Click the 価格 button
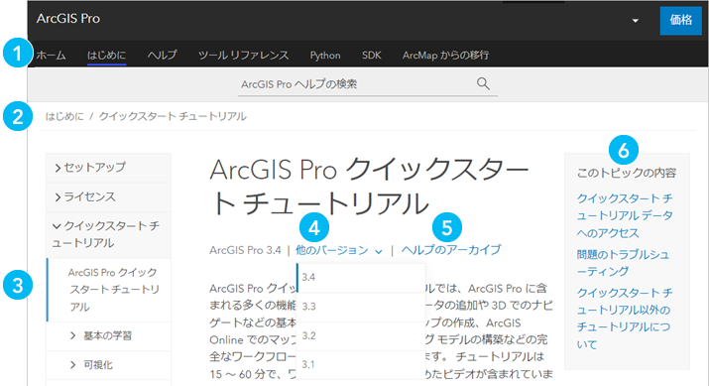 click(680, 21)
